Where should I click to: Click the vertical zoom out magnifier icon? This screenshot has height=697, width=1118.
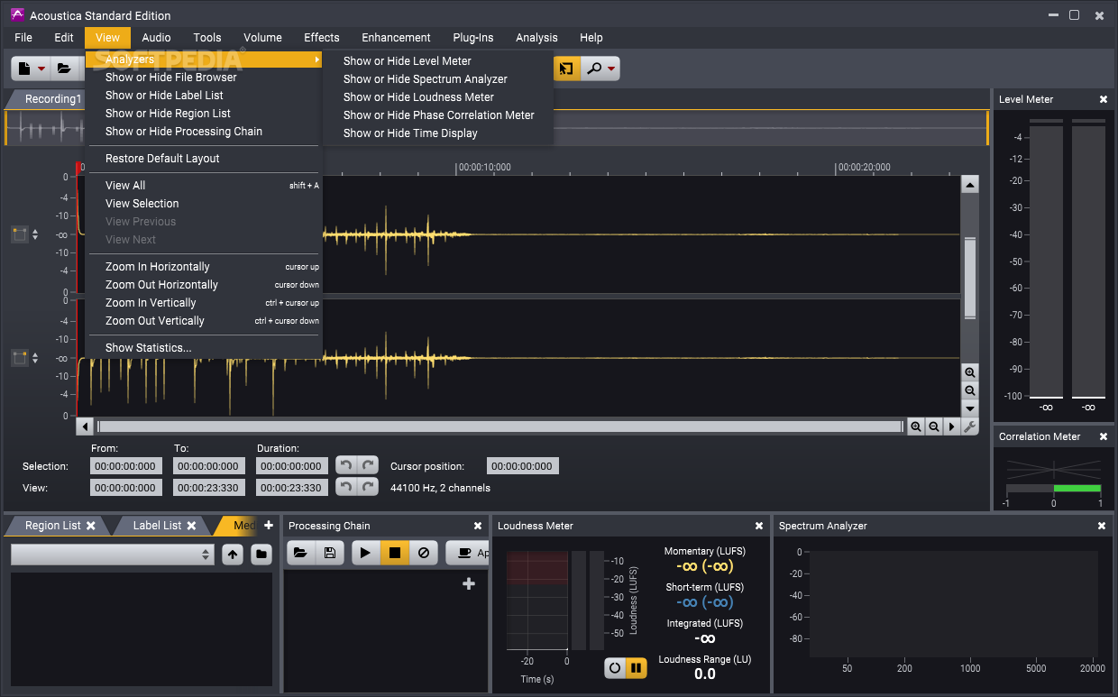point(970,390)
